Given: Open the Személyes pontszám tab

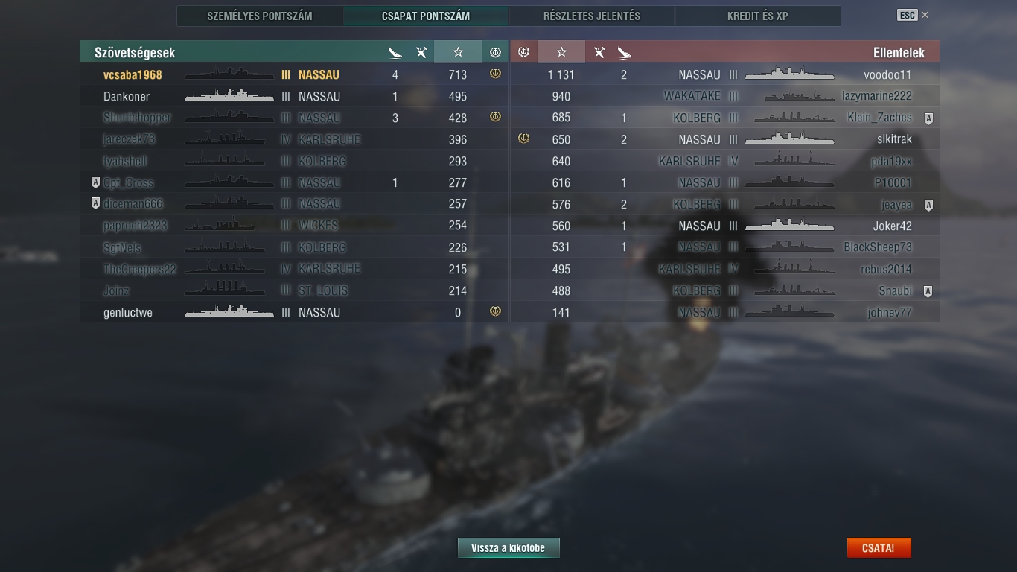Looking at the screenshot, I should [x=260, y=16].
